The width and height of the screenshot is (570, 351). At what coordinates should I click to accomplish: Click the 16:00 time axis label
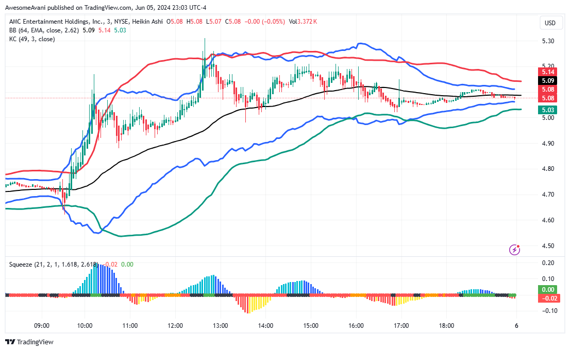click(x=356, y=326)
